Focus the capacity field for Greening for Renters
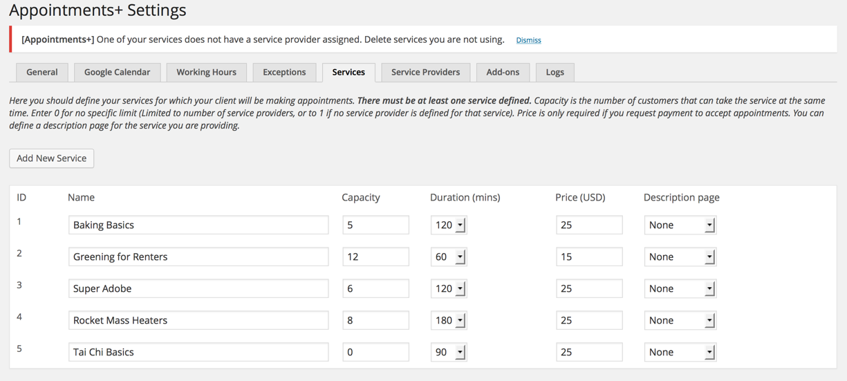 point(375,257)
